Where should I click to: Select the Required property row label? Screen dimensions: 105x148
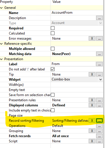coord(16,28)
